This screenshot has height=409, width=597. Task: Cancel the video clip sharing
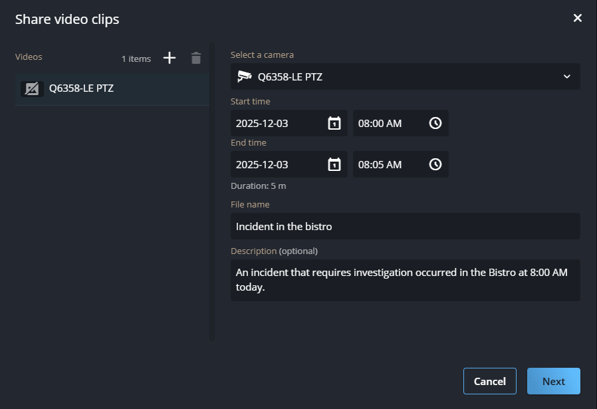click(x=490, y=381)
